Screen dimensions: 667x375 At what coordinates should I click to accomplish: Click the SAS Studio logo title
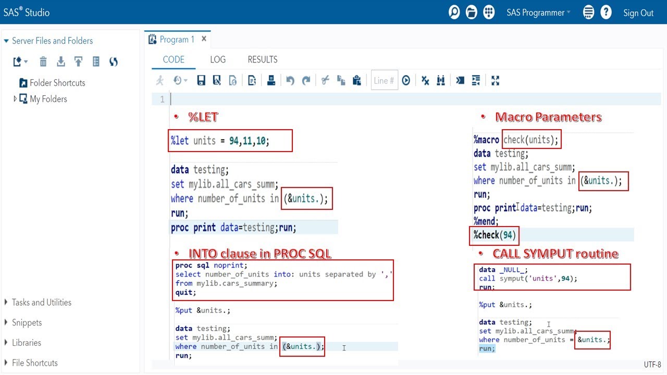click(x=27, y=12)
